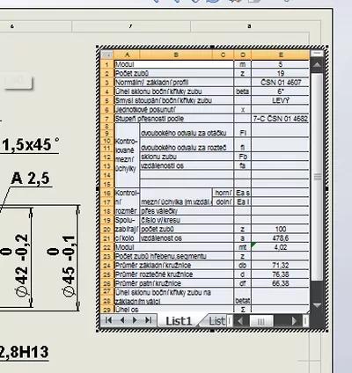Select the value cell '19' in row 2
The width and height of the screenshot is (352, 373).
(281, 73)
